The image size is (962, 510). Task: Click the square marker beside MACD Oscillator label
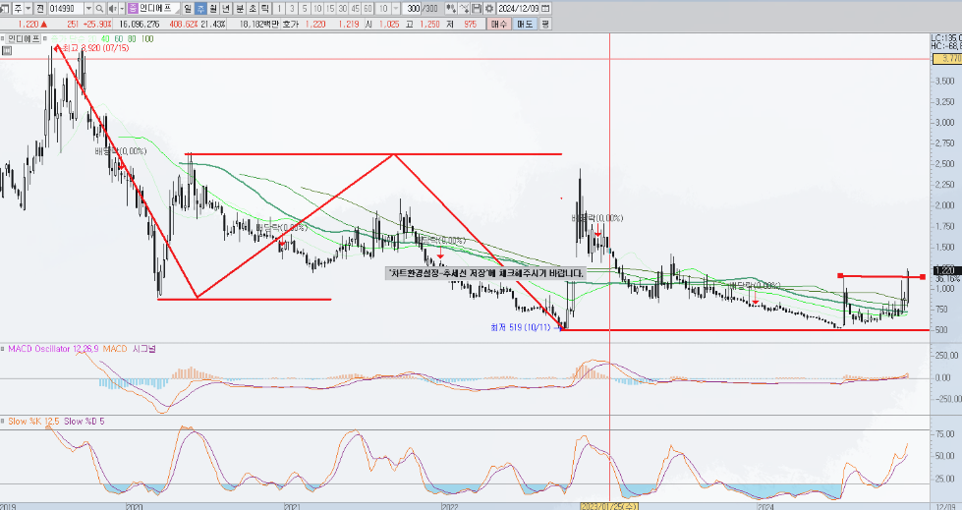pyautogui.click(x=3, y=349)
